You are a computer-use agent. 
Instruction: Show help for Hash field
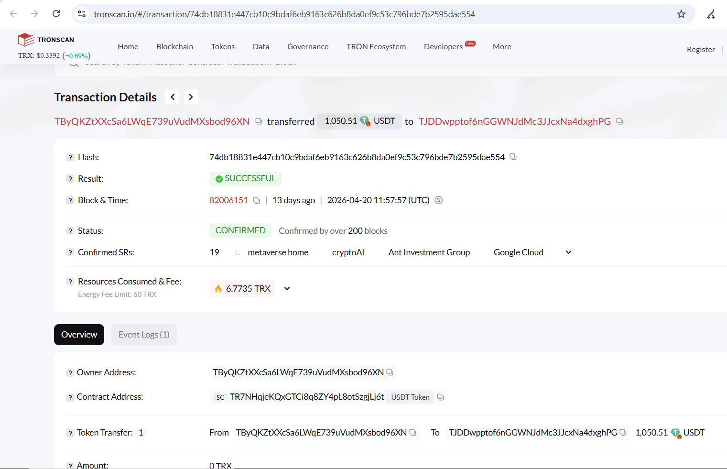pyautogui.click(x=70, y=157)
